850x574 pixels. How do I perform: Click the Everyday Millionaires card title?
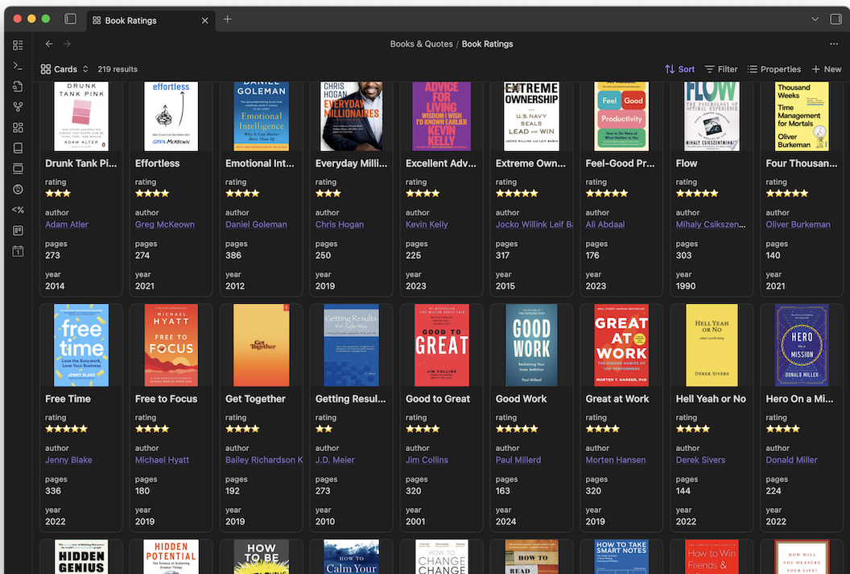(x=351, y=163)
